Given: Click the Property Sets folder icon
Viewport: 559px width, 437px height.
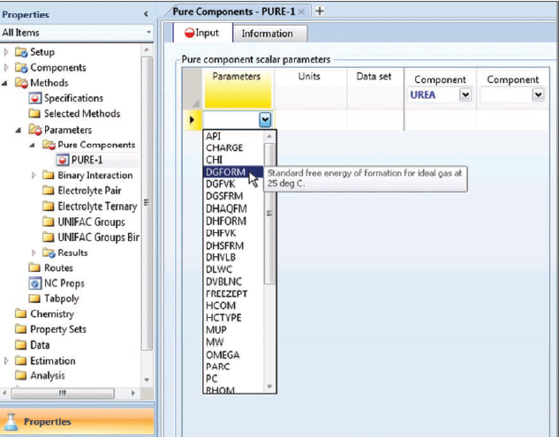Looking at the screenshot, I should tap(21, 329).
